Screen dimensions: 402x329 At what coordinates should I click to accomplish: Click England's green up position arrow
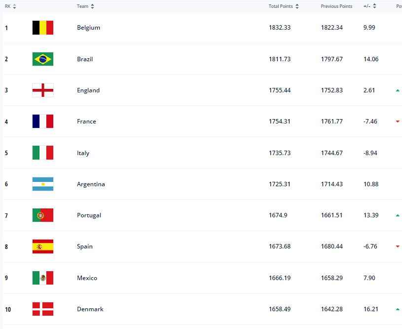point(398,90)
